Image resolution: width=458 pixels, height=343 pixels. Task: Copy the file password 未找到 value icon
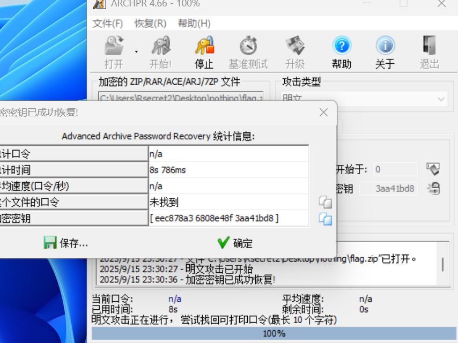click(x=325, y=202)
